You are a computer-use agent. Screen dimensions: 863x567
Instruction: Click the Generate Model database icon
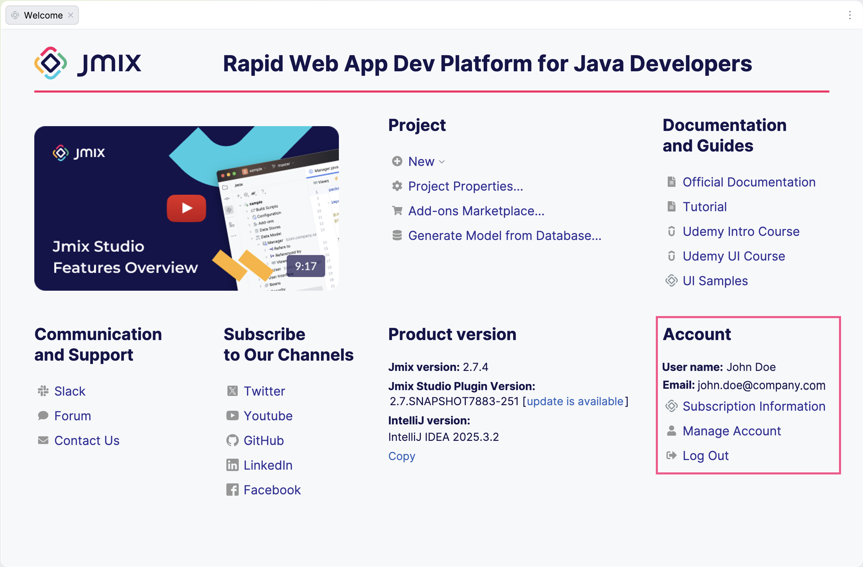397,236
